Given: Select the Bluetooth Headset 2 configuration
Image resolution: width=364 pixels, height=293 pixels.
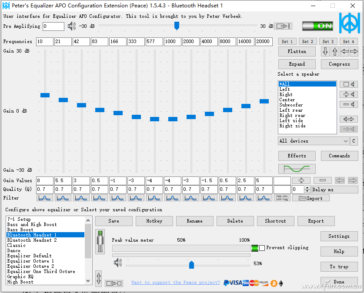Looking at the screenshot, I should click(46, 240).
